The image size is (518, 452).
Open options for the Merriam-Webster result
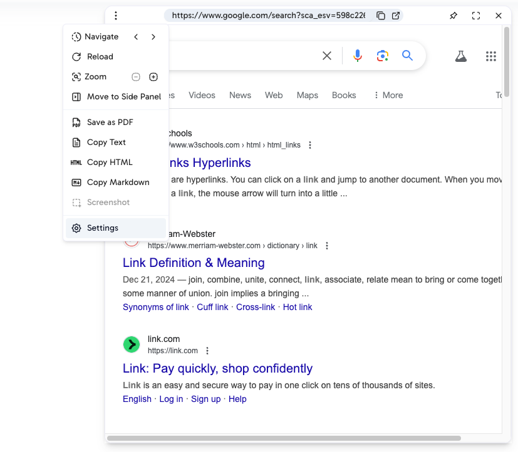[327, 246]
